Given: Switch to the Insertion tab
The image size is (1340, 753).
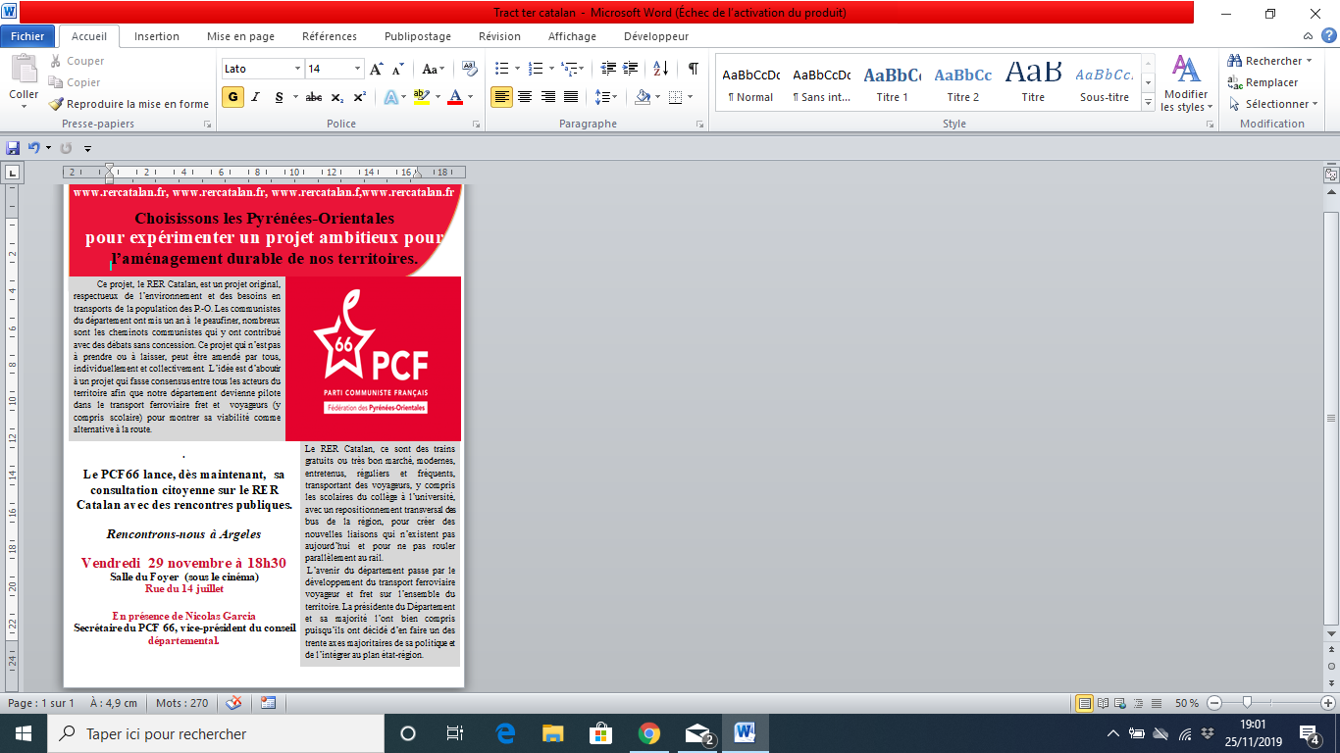Looking at the screenshot, I should (157, 36).
